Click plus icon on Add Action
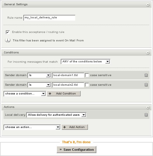 pos(65,127)
